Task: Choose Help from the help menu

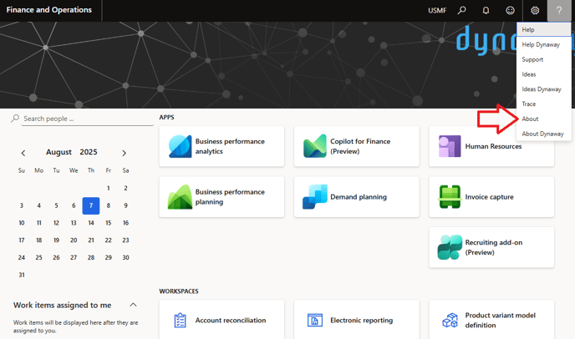Action: coord(544,30)
